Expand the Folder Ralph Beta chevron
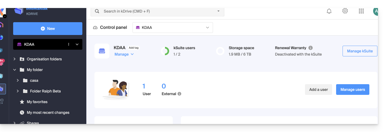The image size is (386, 132). click(18, 91)
